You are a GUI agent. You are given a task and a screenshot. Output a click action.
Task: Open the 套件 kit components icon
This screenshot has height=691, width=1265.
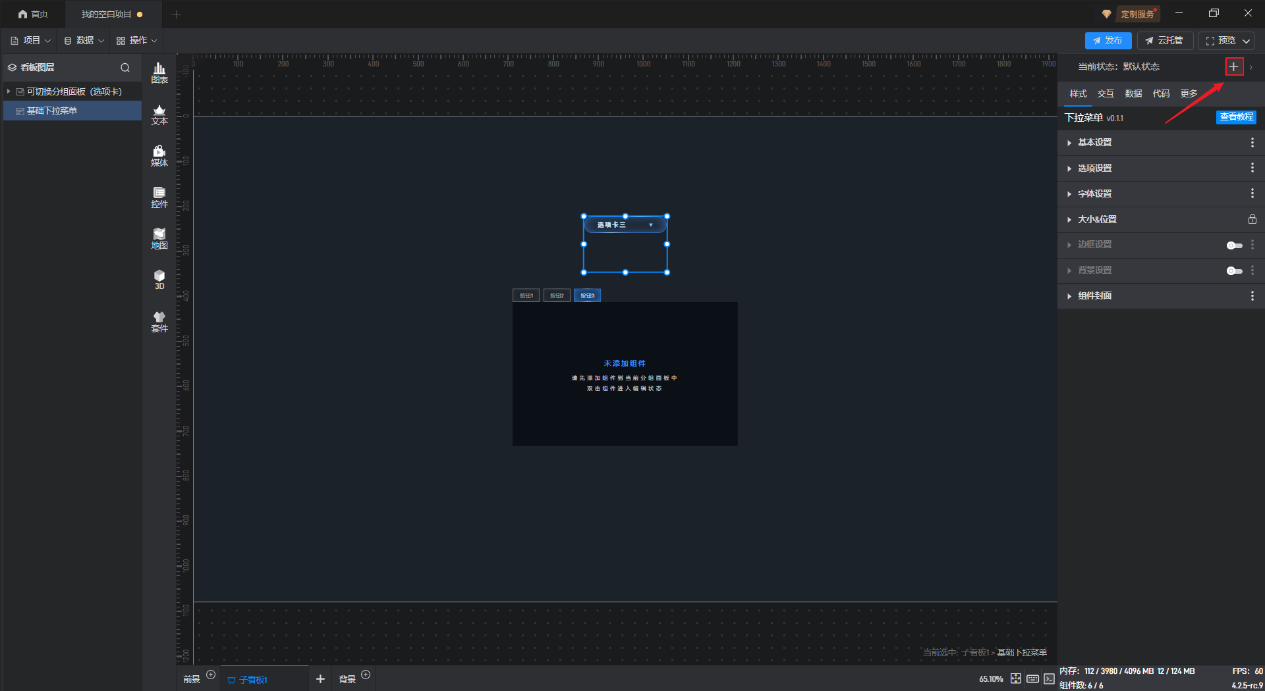159,321
